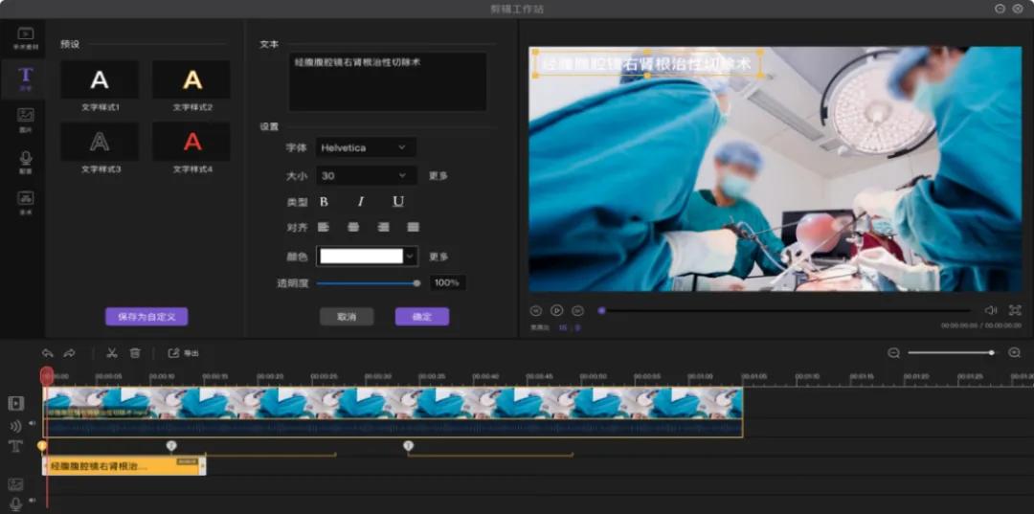This screenshot has height=514, width=1034.
Task: Click the 透明度 opacity slider
Action: 367,283
